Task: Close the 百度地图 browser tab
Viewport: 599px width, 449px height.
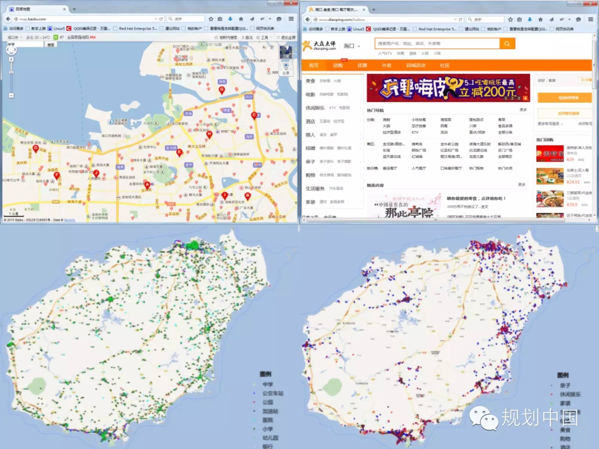Action: coord(64,9)
